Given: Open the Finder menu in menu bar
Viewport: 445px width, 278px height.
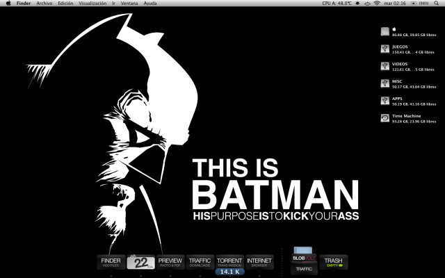Looking at the screenshot, I should 24,3.
